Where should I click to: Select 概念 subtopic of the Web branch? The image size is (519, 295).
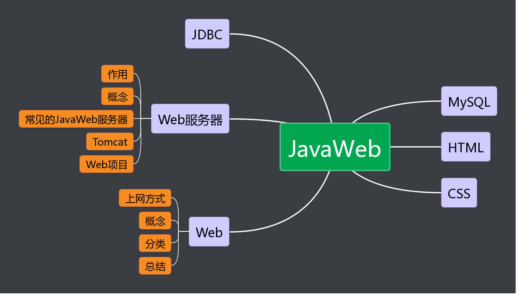coord(155,221)
